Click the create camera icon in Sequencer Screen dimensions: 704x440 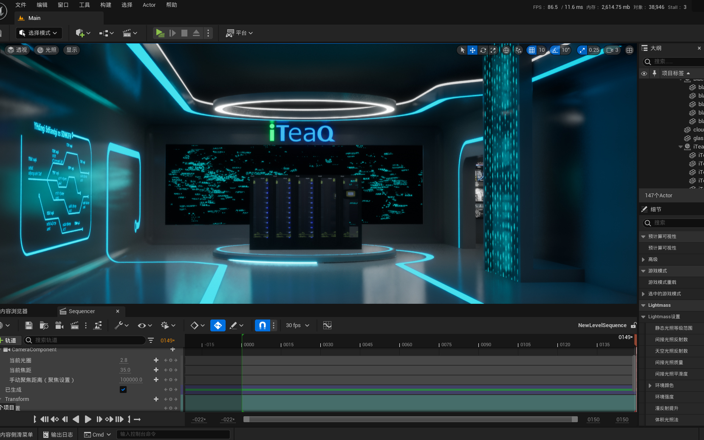(x=59, y=325)
